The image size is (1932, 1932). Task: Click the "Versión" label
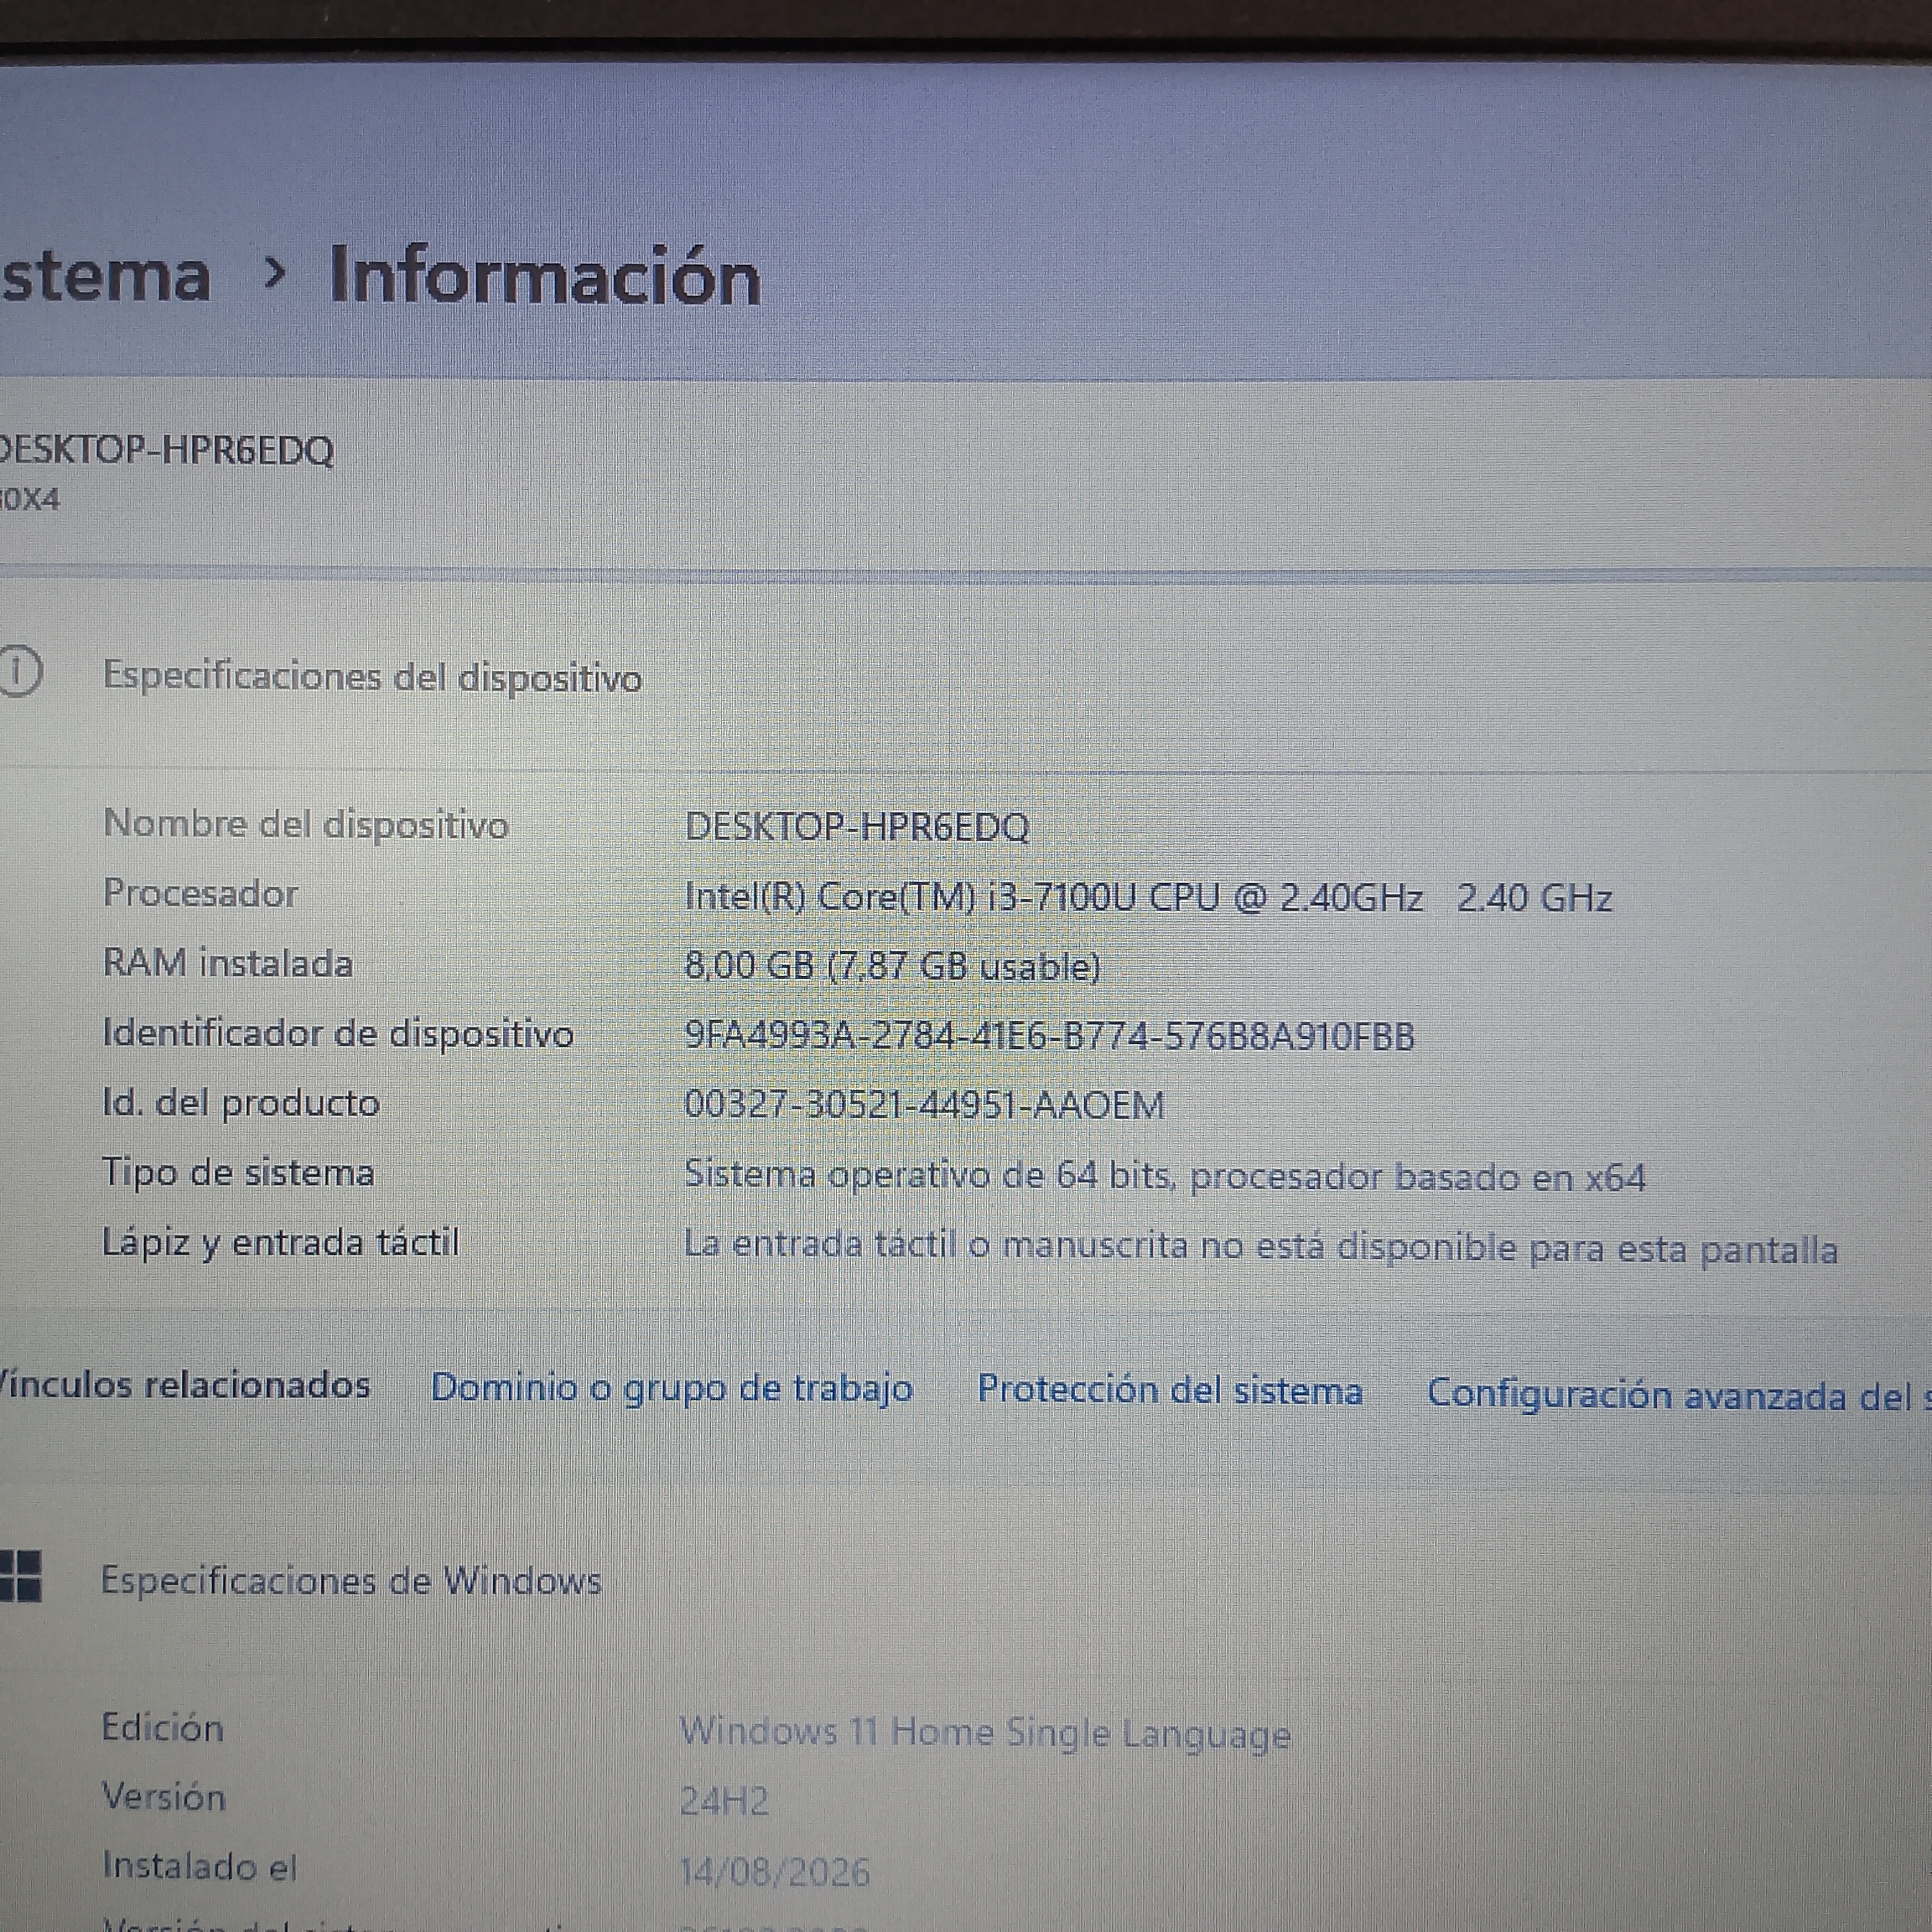[164, 1797]
